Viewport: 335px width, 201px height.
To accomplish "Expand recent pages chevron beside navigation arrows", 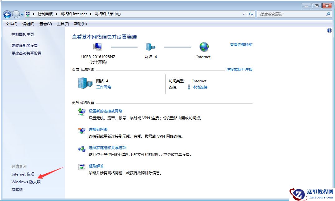I will (22, 14).
